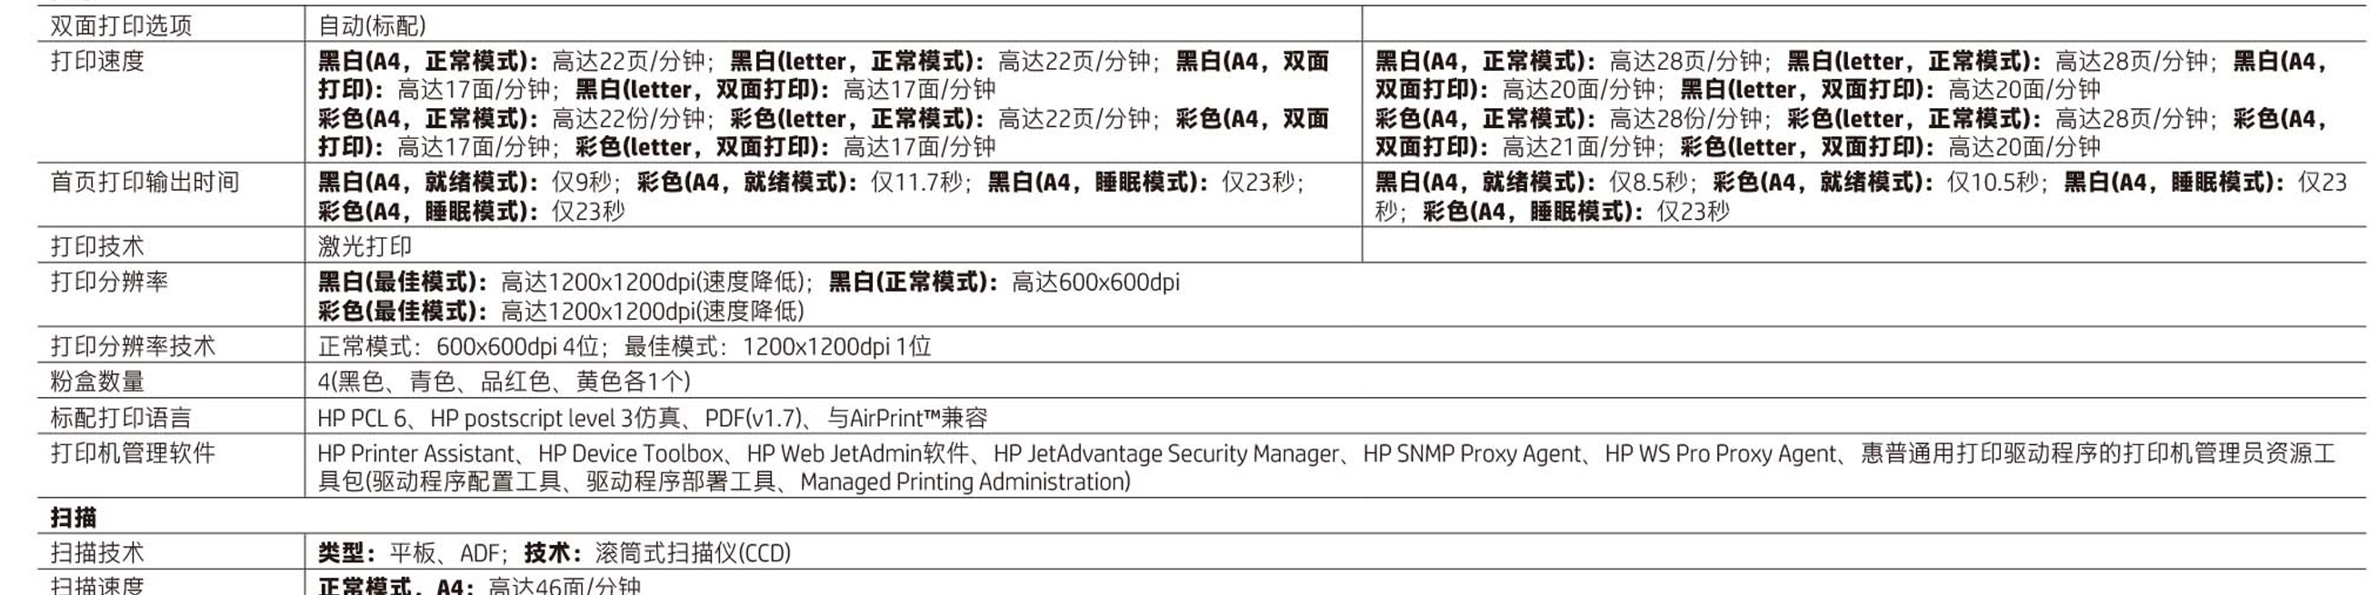Select the 自动(标配) cell text
Viewport: 2379px width, 595px height.
coord(372,25)
